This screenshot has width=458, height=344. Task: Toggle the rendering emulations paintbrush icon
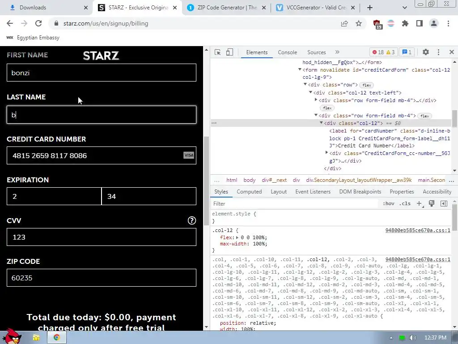click(432, 204)
